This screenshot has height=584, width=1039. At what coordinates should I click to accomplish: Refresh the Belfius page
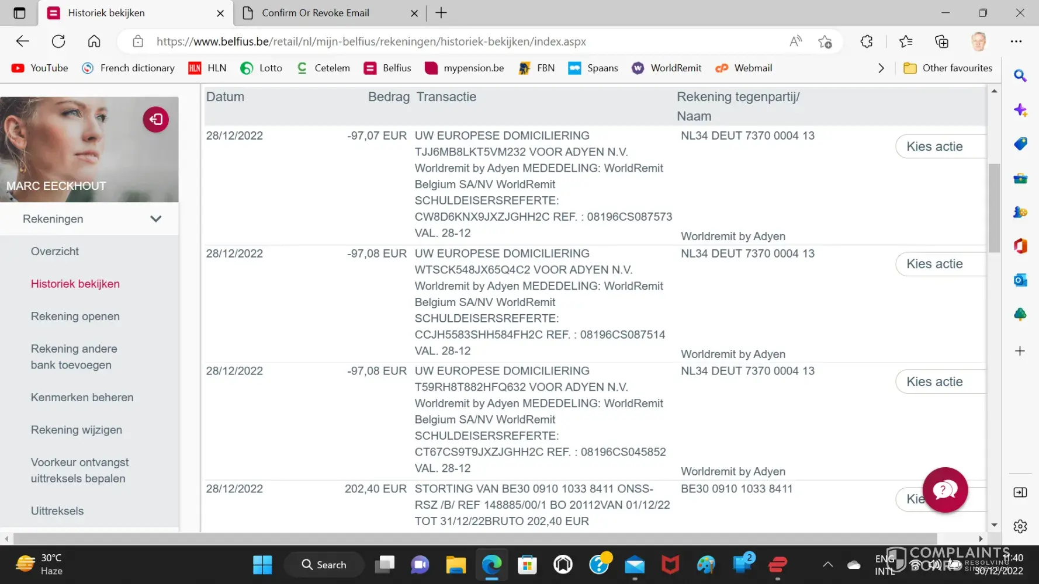(58, 41)
